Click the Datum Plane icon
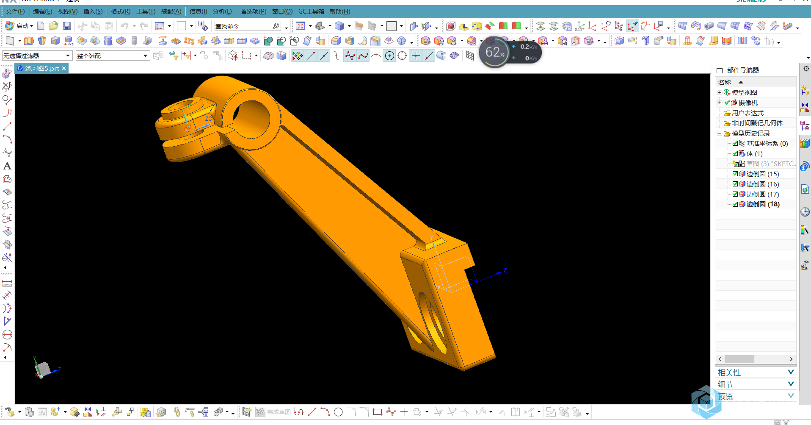Screen dimensions: 811x425 10,41
